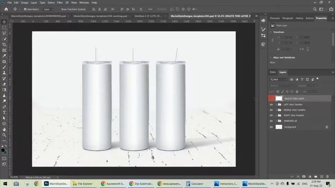
Task: Select the Crop tool
Action: pos(4,44)
